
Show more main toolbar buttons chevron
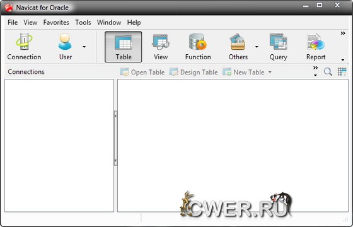coord(343,33)
